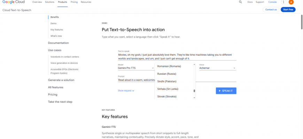Click the dropdown list scroll down arrow
303x139 pixels.
(194, 98)
